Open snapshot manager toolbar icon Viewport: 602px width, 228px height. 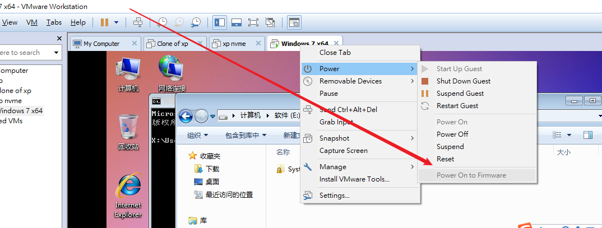click(x=196, y=22)
